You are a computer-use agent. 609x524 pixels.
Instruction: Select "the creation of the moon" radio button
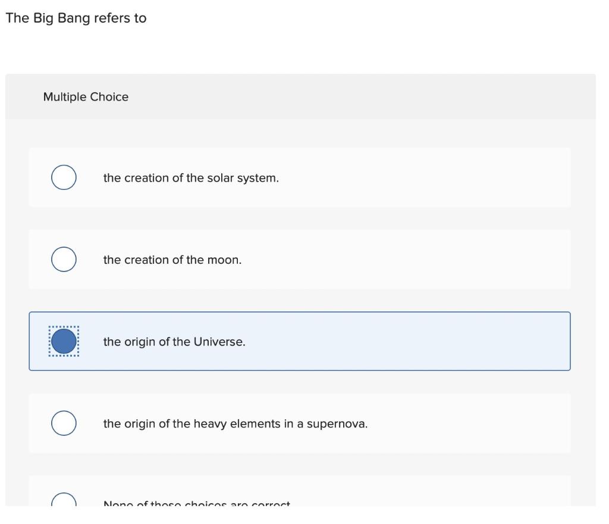64,259
